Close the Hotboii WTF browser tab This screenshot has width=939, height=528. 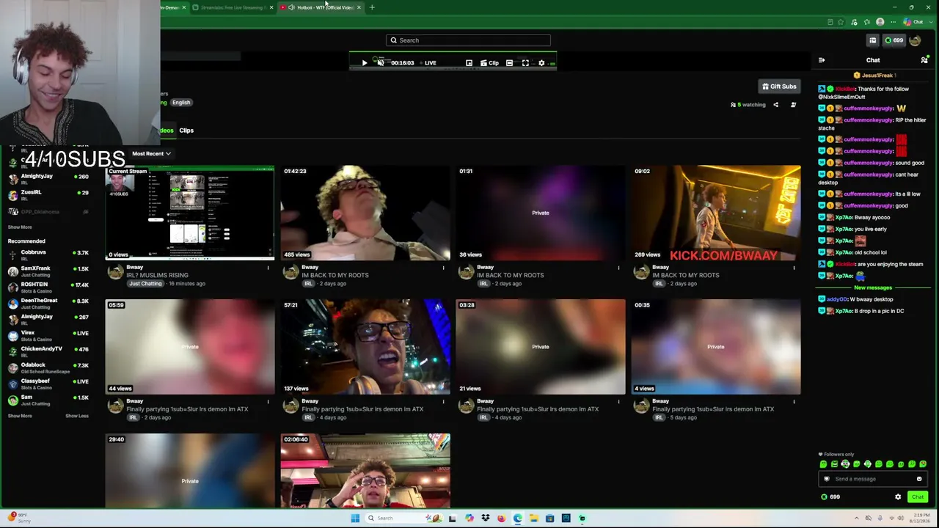[x=359, y=7]
